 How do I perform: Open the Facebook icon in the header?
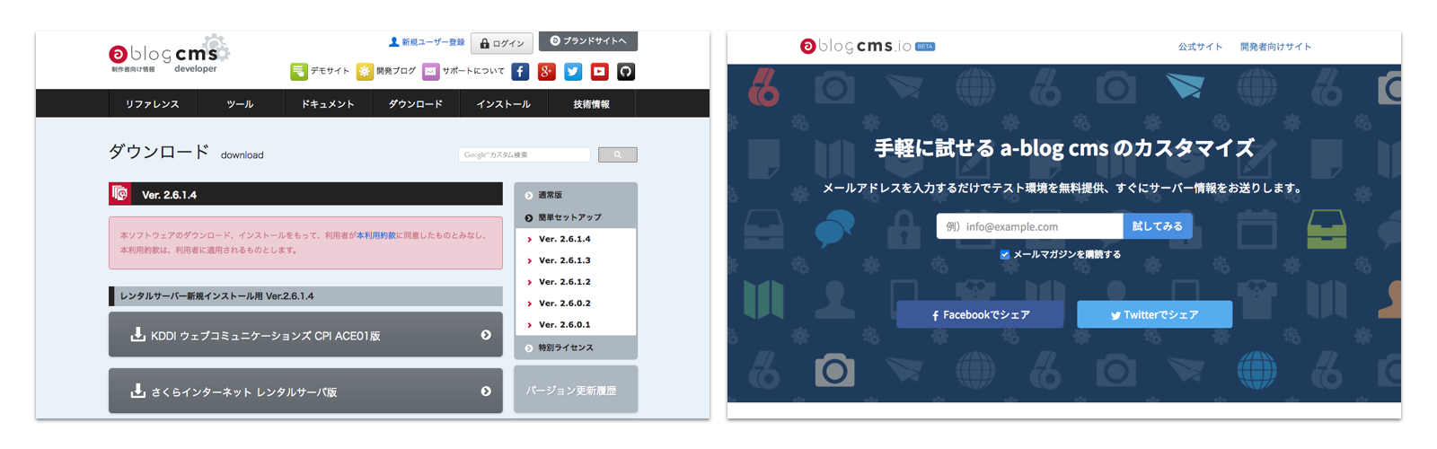[520, 72]
